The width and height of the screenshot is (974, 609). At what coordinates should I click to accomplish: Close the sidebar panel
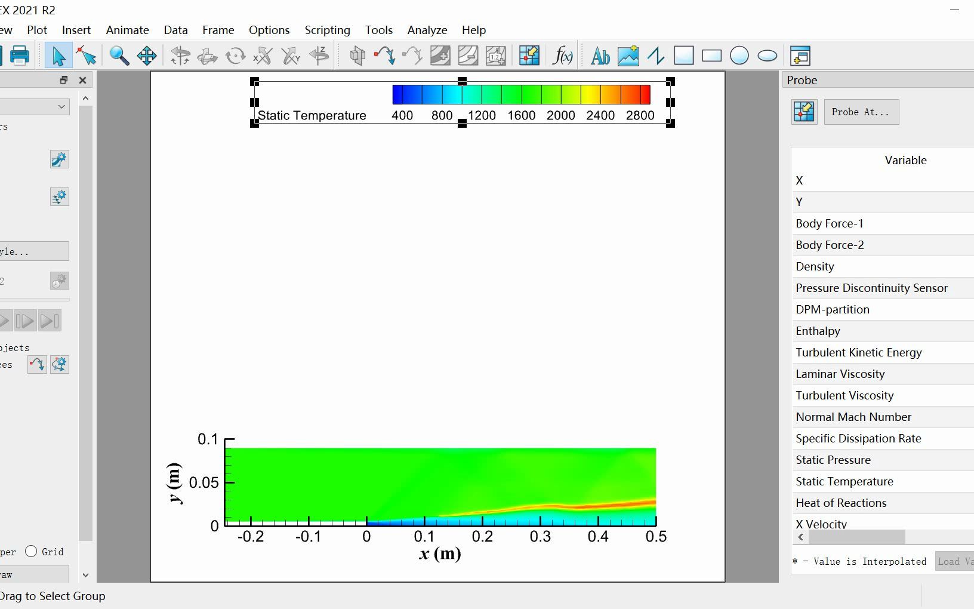point(83,80)
